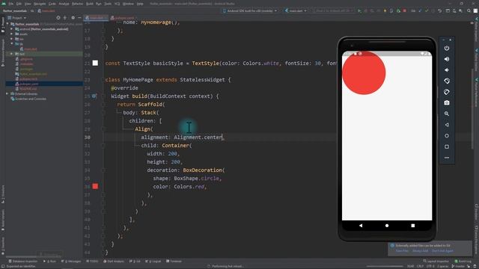Screen dimensions: 479x269
Task: Click View Files in Git notification
Action: (x=402, y=251)
